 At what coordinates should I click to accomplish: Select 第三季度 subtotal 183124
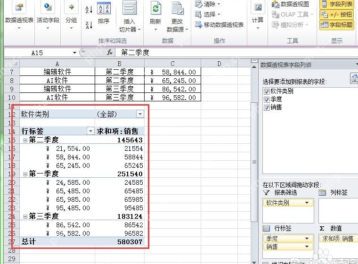tap(119, 216)
